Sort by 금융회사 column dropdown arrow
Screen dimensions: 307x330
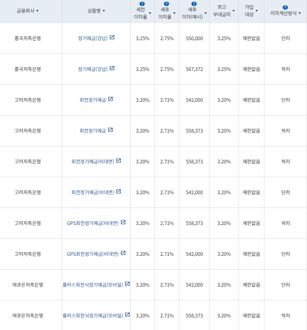click(x=37, y=11)
